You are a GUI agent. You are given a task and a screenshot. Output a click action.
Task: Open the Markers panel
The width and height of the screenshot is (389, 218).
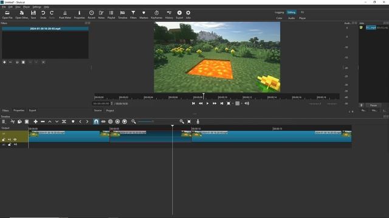143,15
